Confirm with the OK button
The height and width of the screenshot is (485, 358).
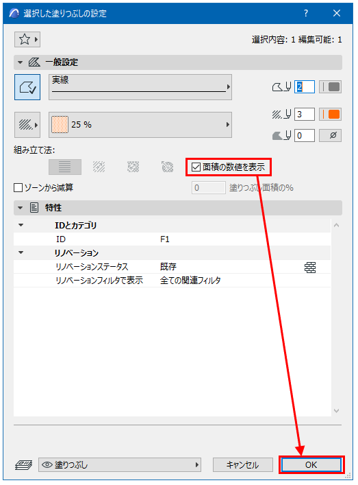click(x=311, y=465)
